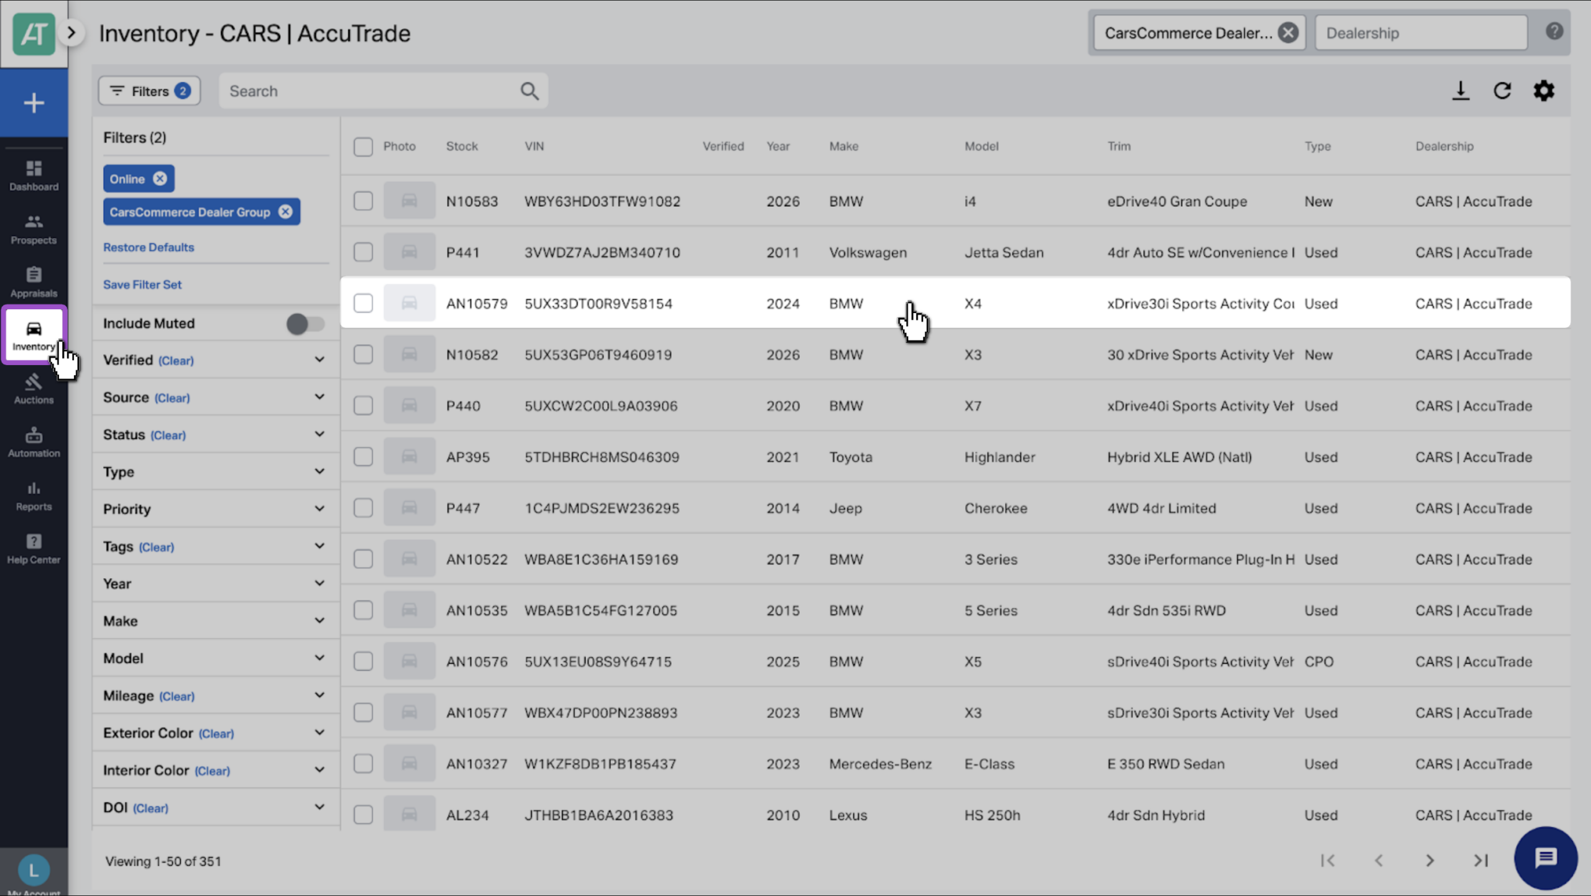Click the blue plus add button
1591x896 pixels.
click(x=34, y=102)
